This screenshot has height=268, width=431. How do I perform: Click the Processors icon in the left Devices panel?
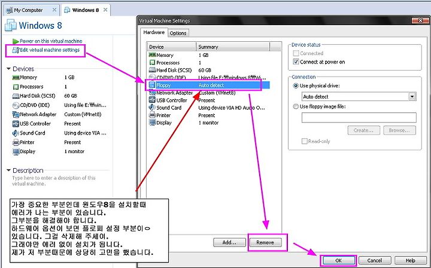pyautogui.click(x=16, y=87)
